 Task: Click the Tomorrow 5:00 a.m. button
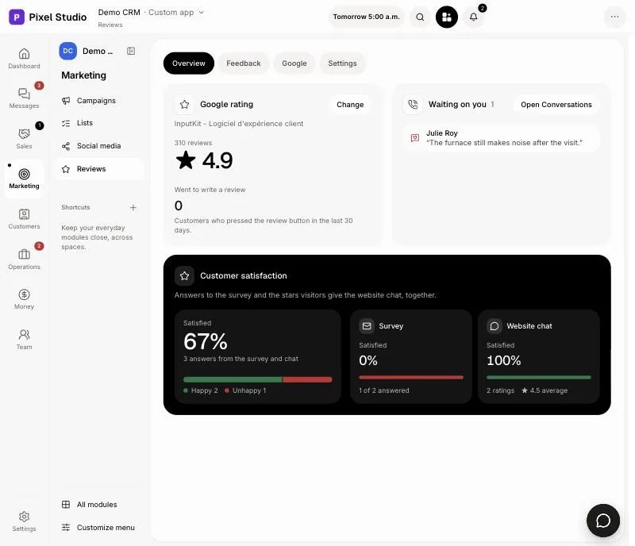click(x=366, y=17)
